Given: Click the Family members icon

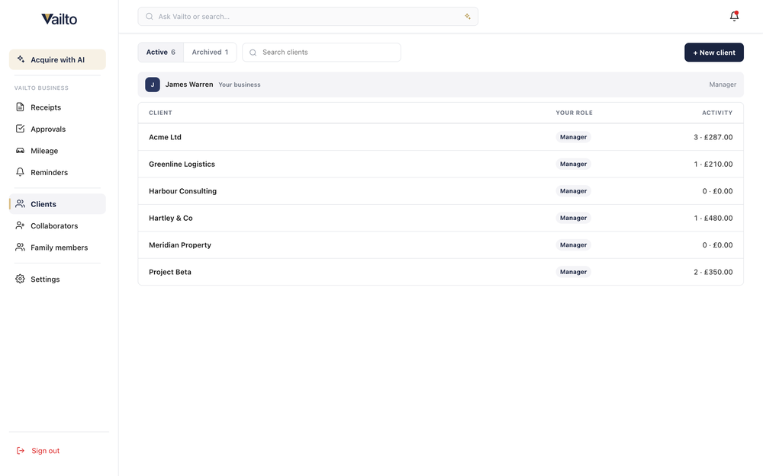Looking at the screenshot, I should (x=20, y=248).
